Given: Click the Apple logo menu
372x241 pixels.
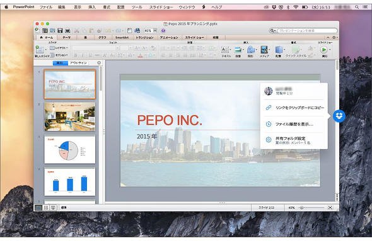Looking at the screenshot, I should click(x=6, y=7).
